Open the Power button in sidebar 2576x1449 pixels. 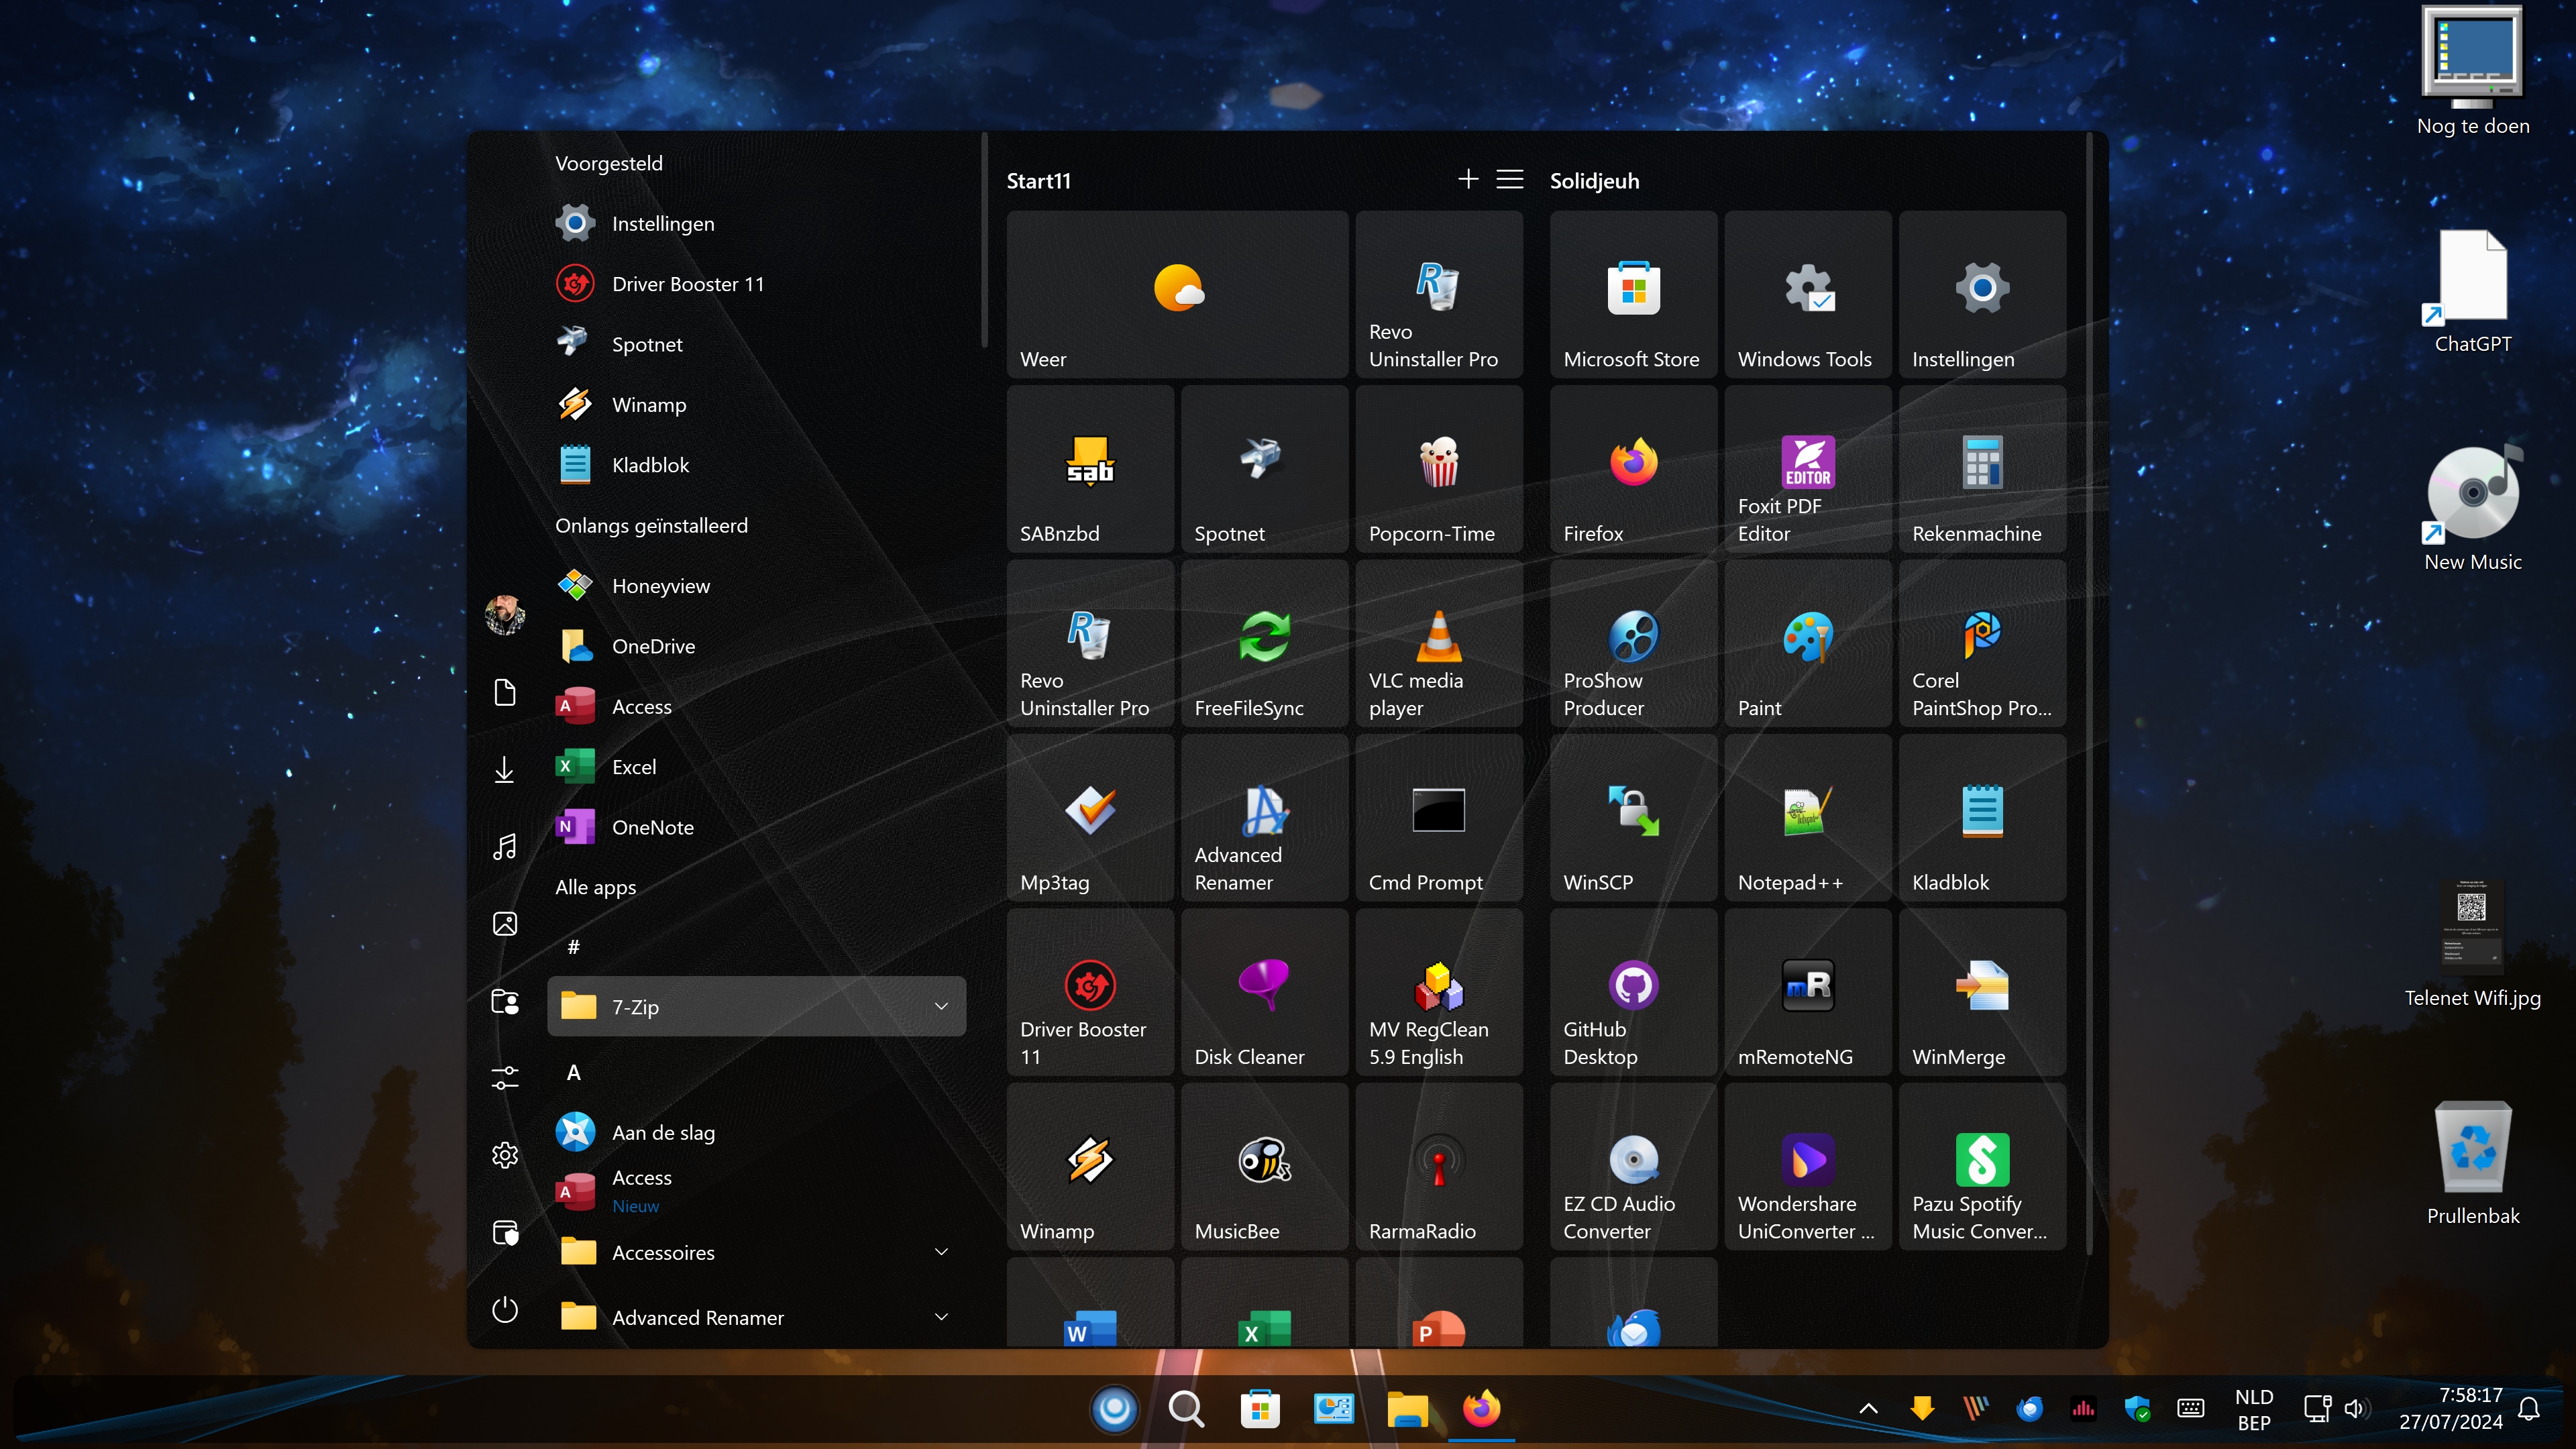point(505,1309)
